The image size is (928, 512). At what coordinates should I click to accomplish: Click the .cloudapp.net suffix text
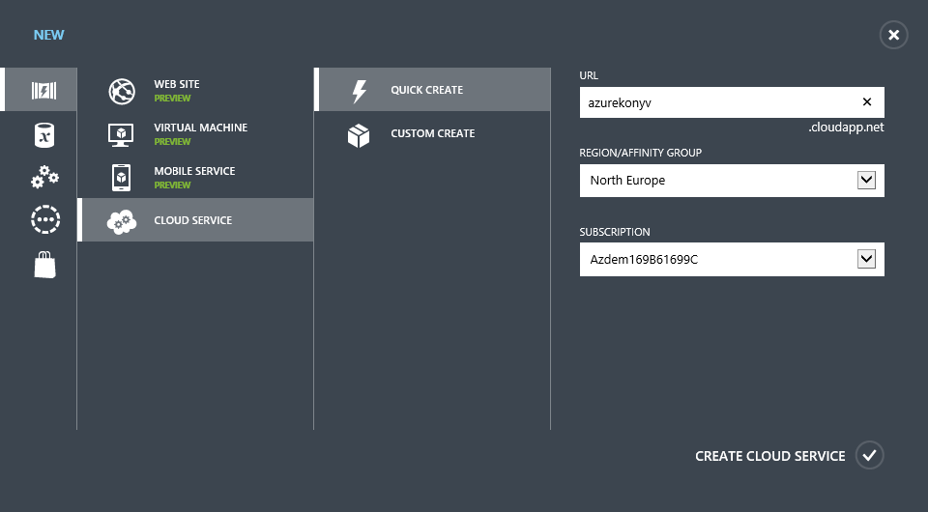click(x=847, y=128)
